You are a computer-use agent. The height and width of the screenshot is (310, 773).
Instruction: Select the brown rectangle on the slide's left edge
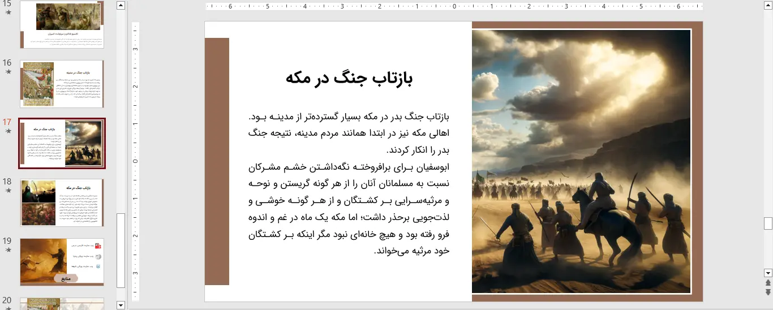(x=217, y=161)
